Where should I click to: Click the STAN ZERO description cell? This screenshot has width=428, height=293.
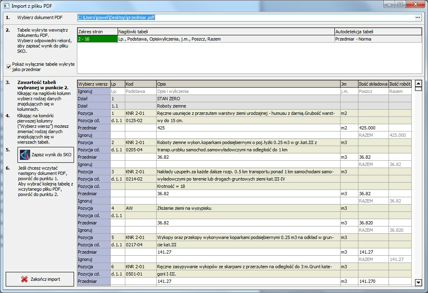pyautogui.click(x=248, y=99)
